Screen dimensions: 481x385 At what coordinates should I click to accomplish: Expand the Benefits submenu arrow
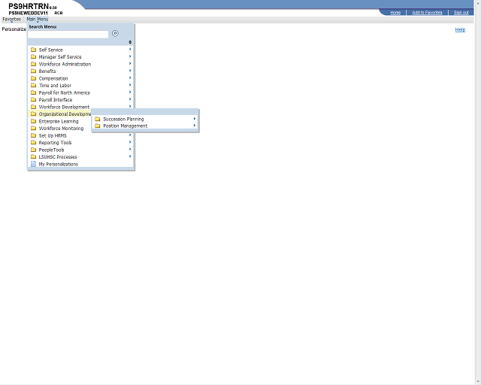click(130, 71)
